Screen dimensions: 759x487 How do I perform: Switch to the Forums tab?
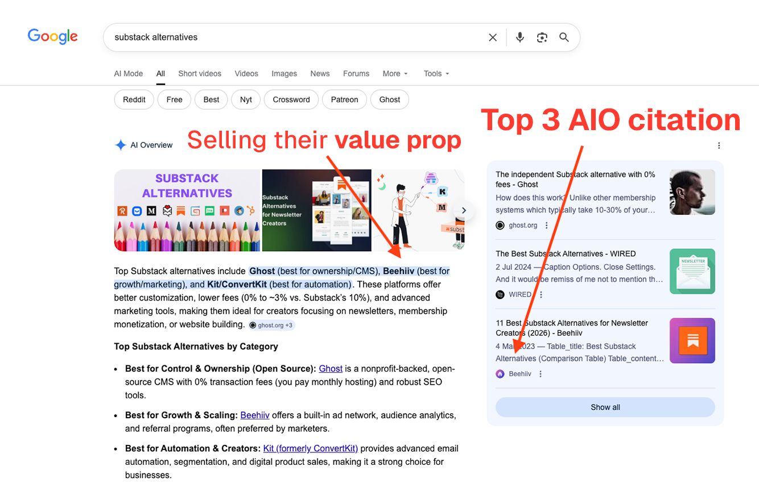tap(356, 74)
